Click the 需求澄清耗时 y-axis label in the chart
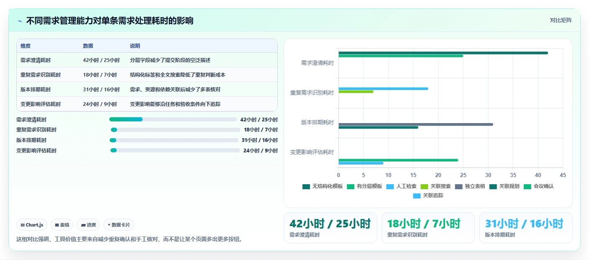This screenshot has height=260, width=589. click(x=318, y=63)
